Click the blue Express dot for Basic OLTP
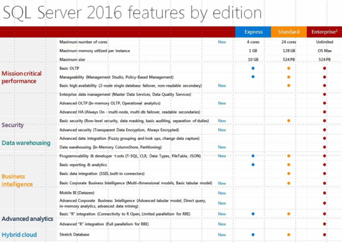342x243 pixels. 253,68
